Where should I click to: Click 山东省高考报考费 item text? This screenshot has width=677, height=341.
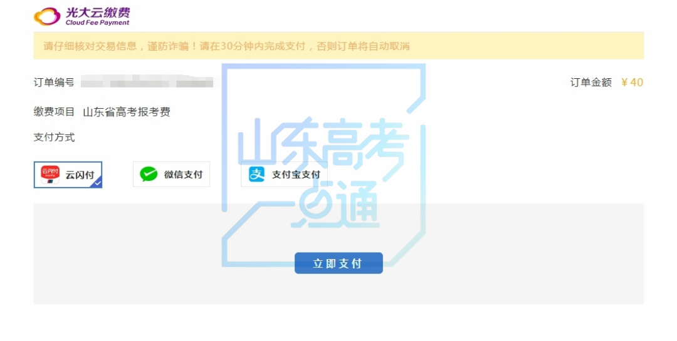pos(127,112)
